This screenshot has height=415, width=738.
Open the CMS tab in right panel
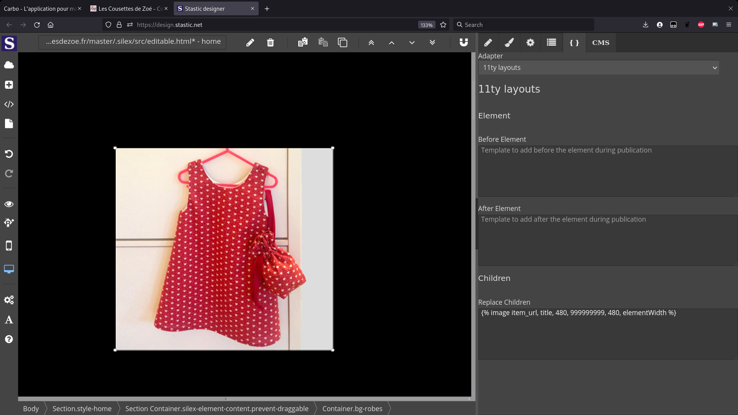click(600, 43)
